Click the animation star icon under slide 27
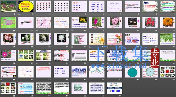 pos(108,47)
